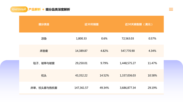Click the 近30天销售额（美元）column header

[x=139, y=24]
